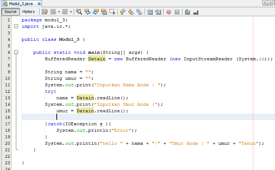
Task: Click the "Tahun" string on line 20
Action: click(249, 143)
